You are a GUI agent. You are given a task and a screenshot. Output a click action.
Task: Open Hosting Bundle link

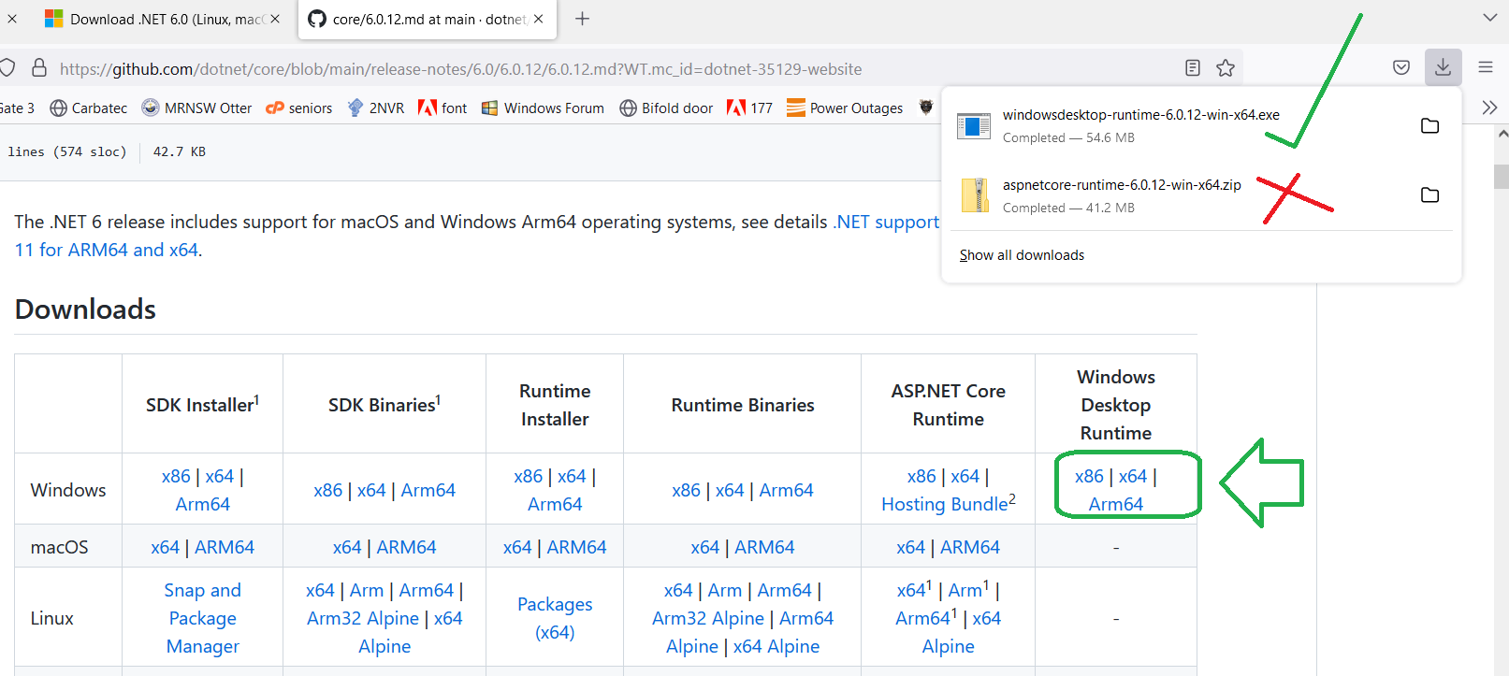(x=945, y=504)
